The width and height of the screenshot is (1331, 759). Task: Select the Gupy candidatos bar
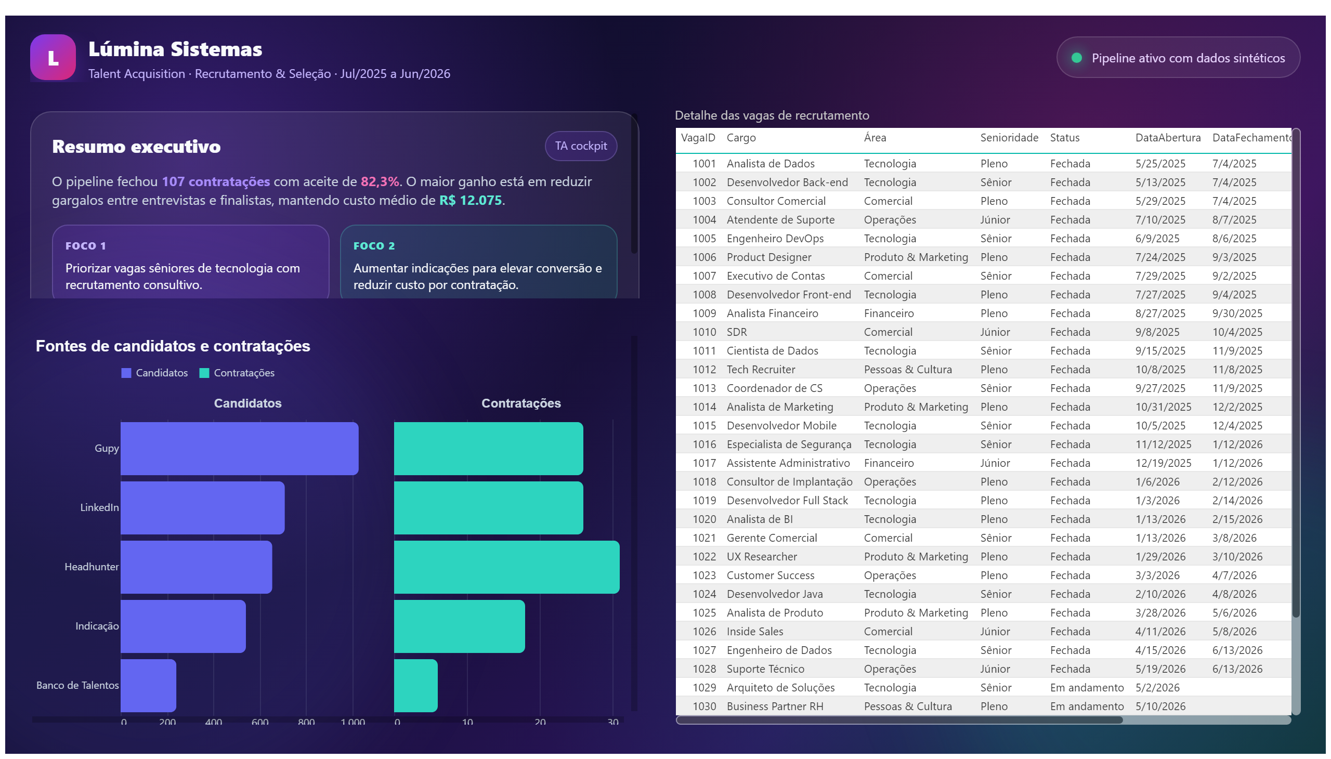point(239,448)
